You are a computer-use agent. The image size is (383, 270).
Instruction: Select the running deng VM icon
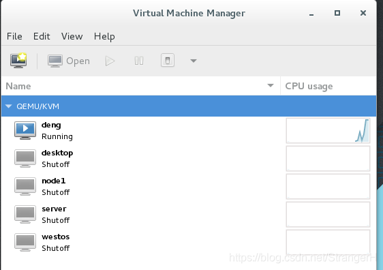click(x=25, y=130)
